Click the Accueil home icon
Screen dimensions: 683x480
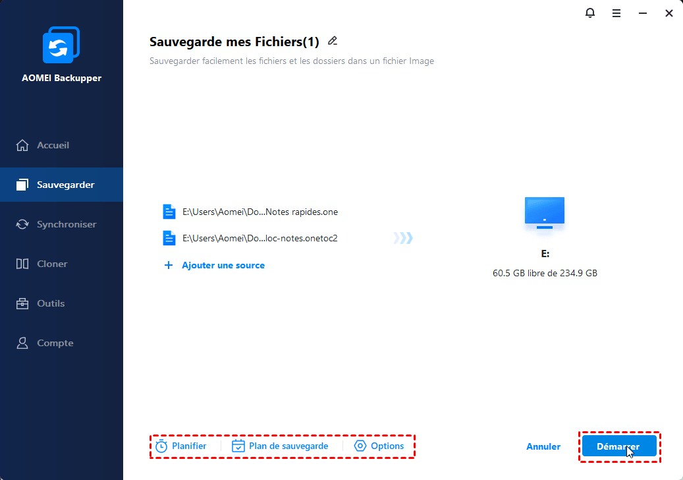coord(22,145)
